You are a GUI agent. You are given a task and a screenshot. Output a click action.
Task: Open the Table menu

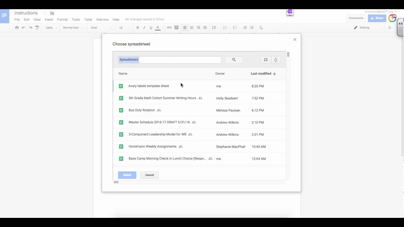[x=88, y=20]
